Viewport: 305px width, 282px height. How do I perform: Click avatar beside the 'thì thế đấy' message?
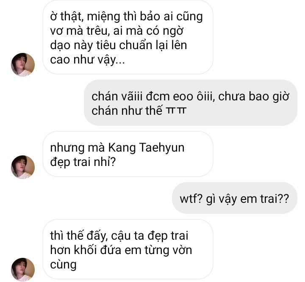[23, 270]
